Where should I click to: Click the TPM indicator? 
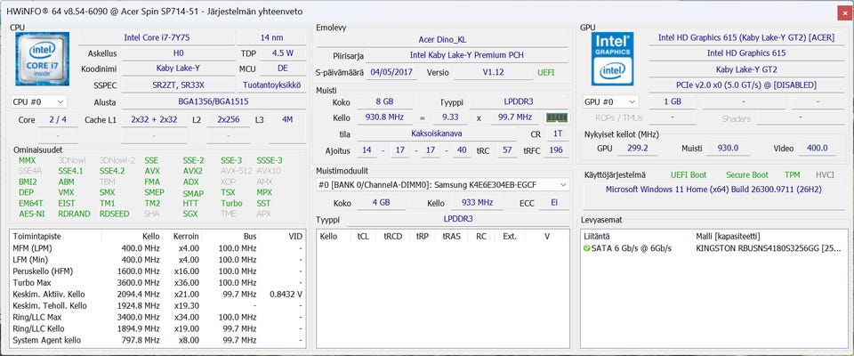(x=792, y=175)
